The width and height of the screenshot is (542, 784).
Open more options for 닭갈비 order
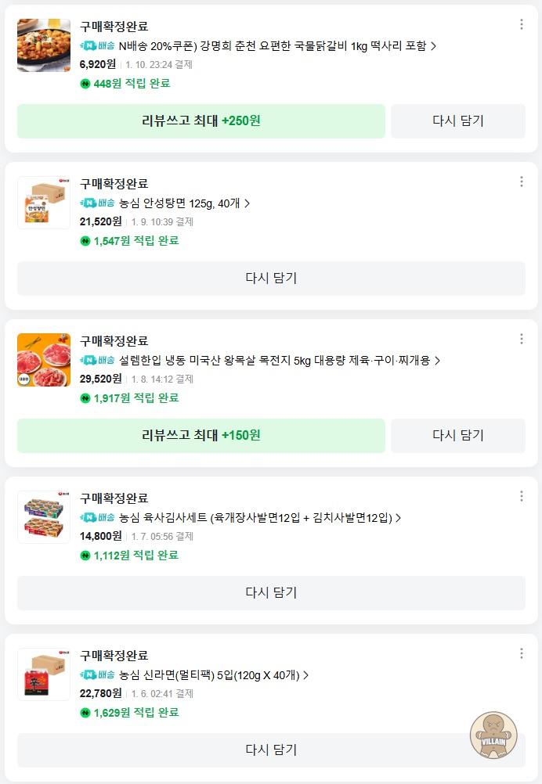pyautogui.click(x=522, y=24)
